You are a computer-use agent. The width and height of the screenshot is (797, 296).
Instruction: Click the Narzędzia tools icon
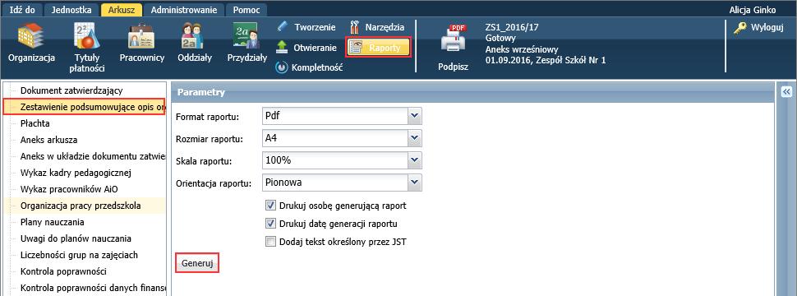pyautogui.click(x=355, y=27)
